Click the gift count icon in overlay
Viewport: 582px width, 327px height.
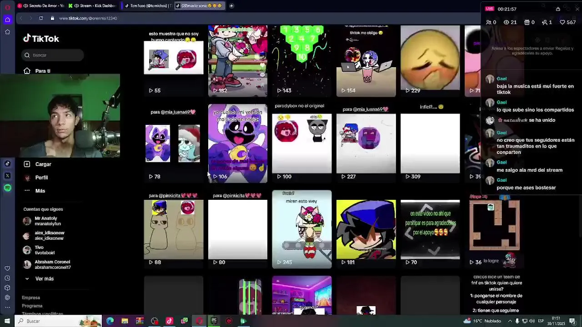[527, 22]
